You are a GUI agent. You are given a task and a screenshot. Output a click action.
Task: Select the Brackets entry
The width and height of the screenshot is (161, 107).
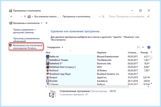(53, 81)
